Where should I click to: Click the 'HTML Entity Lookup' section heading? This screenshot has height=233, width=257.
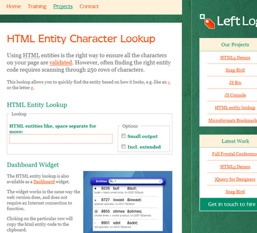37,105
